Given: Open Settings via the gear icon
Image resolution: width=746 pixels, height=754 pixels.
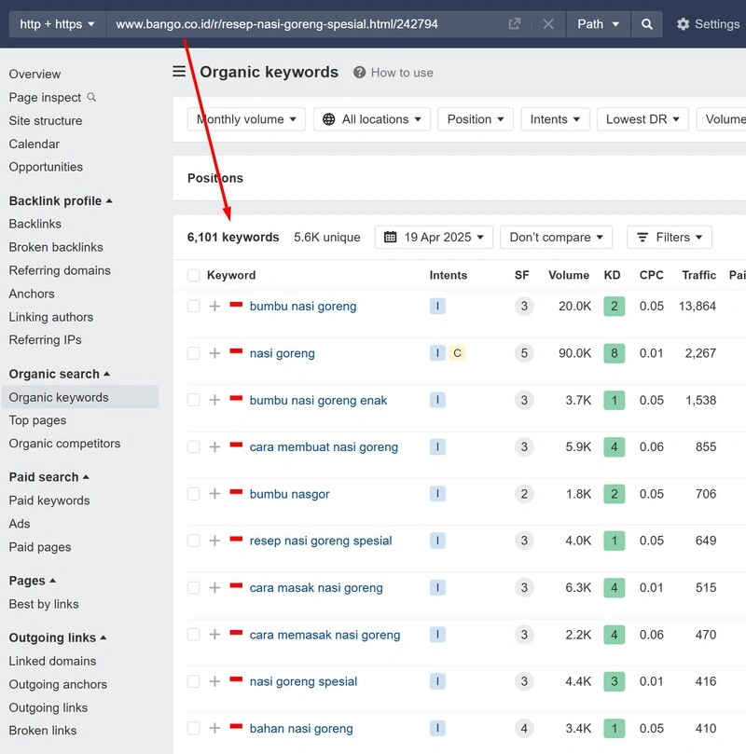Looking at the screenshot, I should [683, 24].
